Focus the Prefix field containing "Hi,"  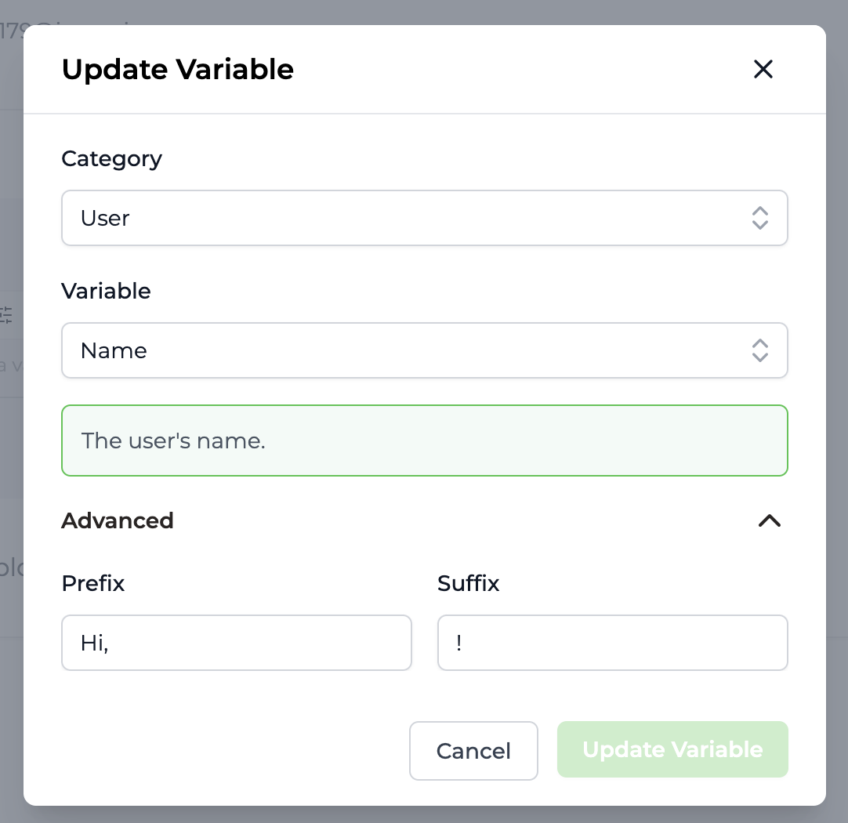pos(237,643)
